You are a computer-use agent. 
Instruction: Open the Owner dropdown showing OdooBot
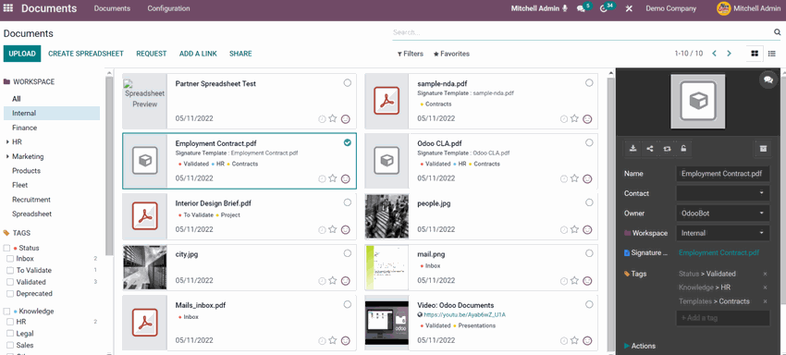point(722,214)
